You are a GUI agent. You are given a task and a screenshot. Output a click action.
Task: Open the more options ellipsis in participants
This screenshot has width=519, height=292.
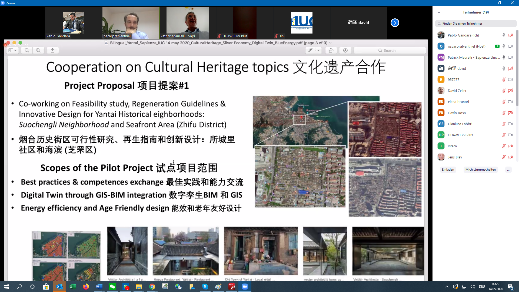[x=508, y=170]
